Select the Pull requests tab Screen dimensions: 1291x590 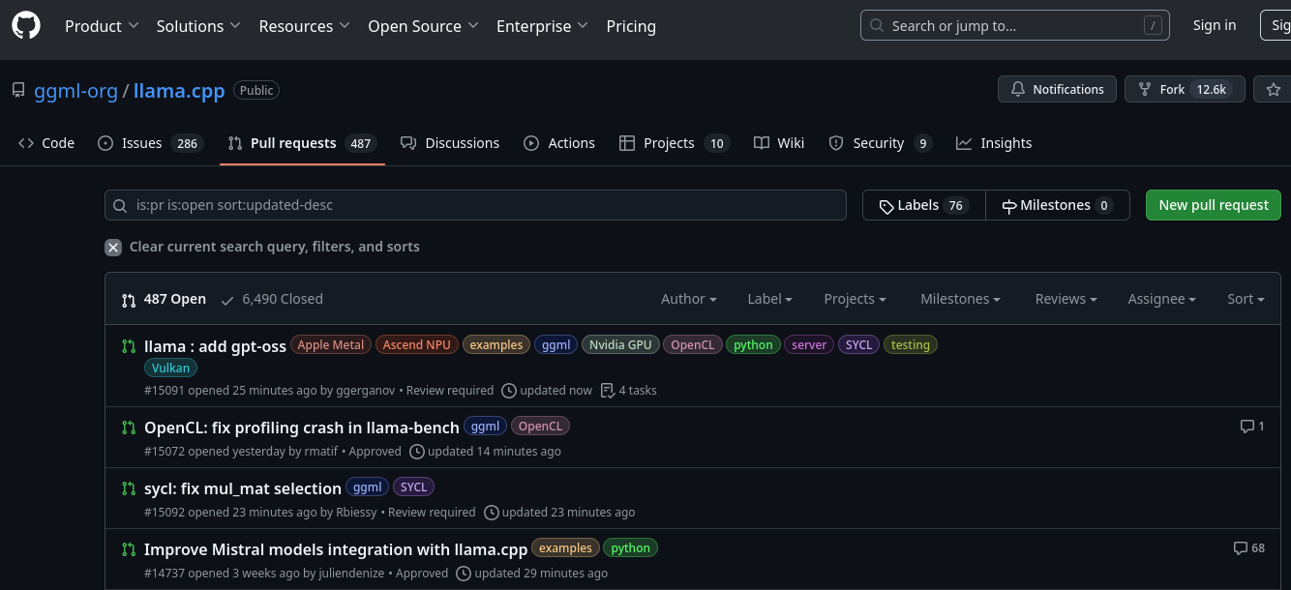coord(302,143)
